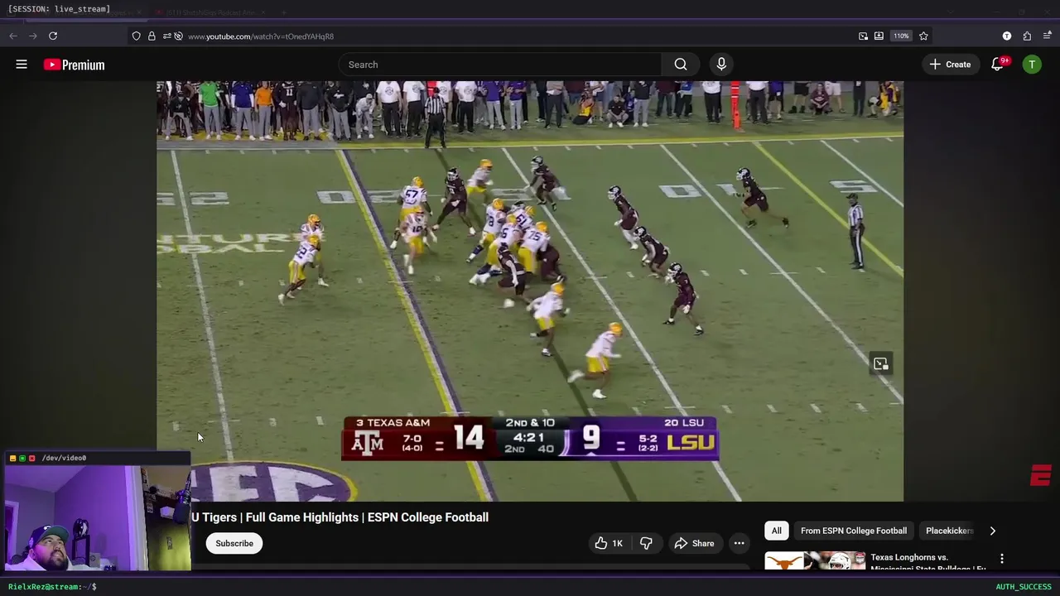Open the more actions ellipsis beside Share
The height and width of the screenshot is (596, 1060).
pos(739,543)
